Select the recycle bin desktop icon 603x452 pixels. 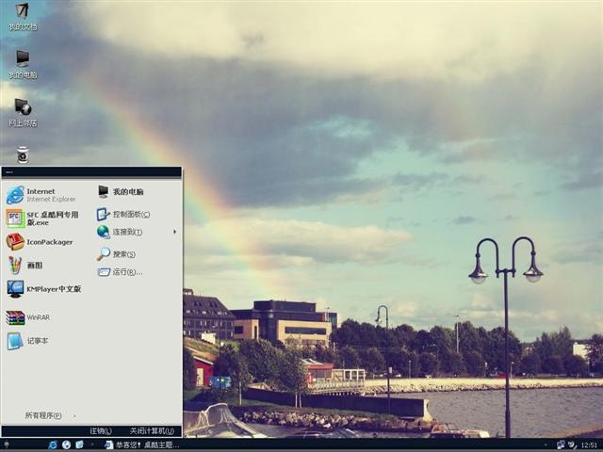coord(23,154)
